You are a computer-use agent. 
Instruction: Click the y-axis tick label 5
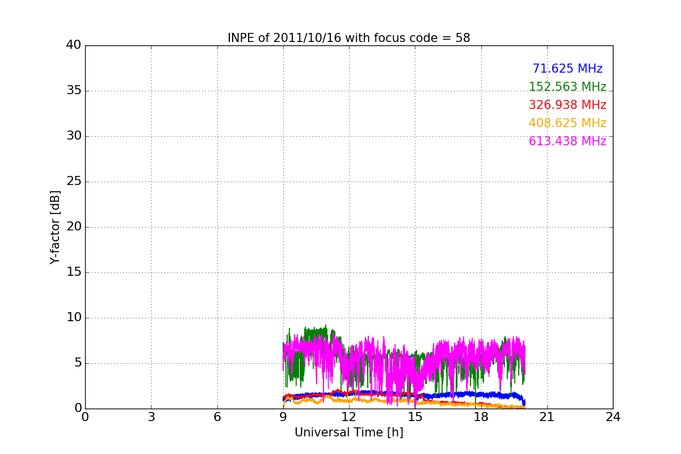click(78, 363)
